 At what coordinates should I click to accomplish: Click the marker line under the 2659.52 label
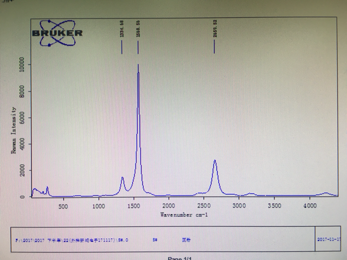(x=214, y=47)
